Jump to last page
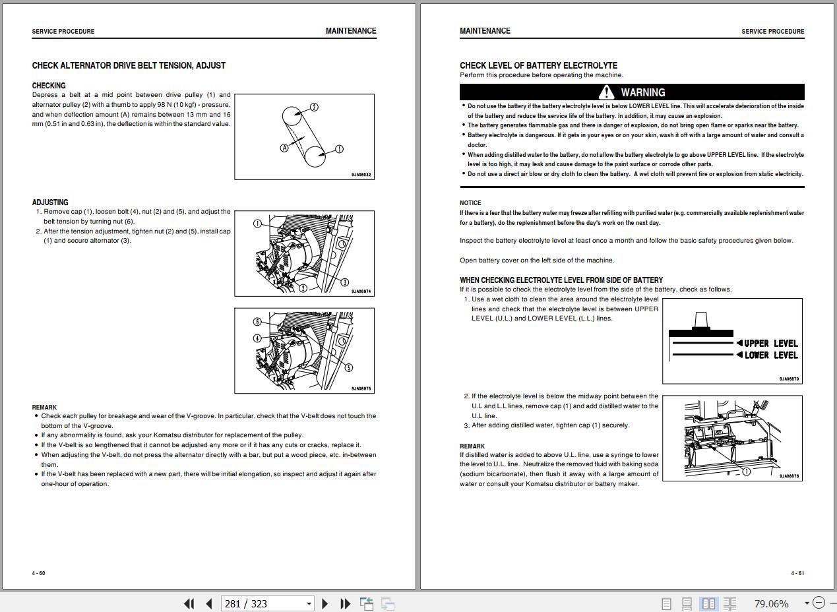The width and height of the screenshot is (837, 612). point(344,603)
